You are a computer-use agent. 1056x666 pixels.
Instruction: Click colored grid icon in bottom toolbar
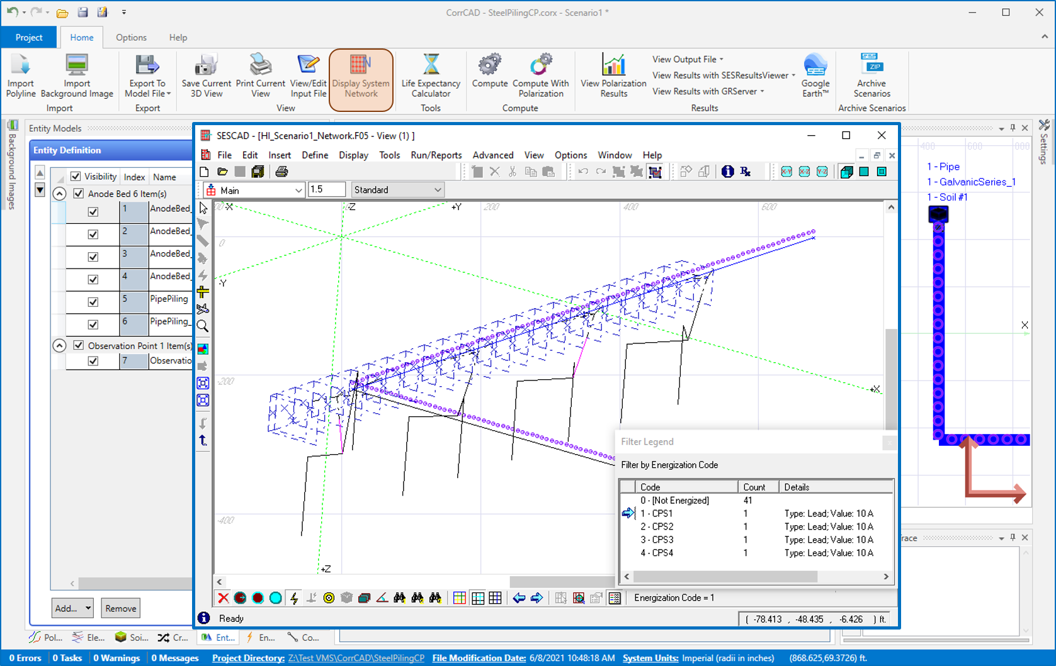pos(460,598)
